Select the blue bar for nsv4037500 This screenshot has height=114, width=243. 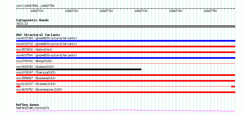point(126,58)
